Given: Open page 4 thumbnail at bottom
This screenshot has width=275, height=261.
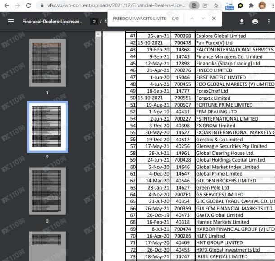Looking at the screenshot, I should (47, 246).
